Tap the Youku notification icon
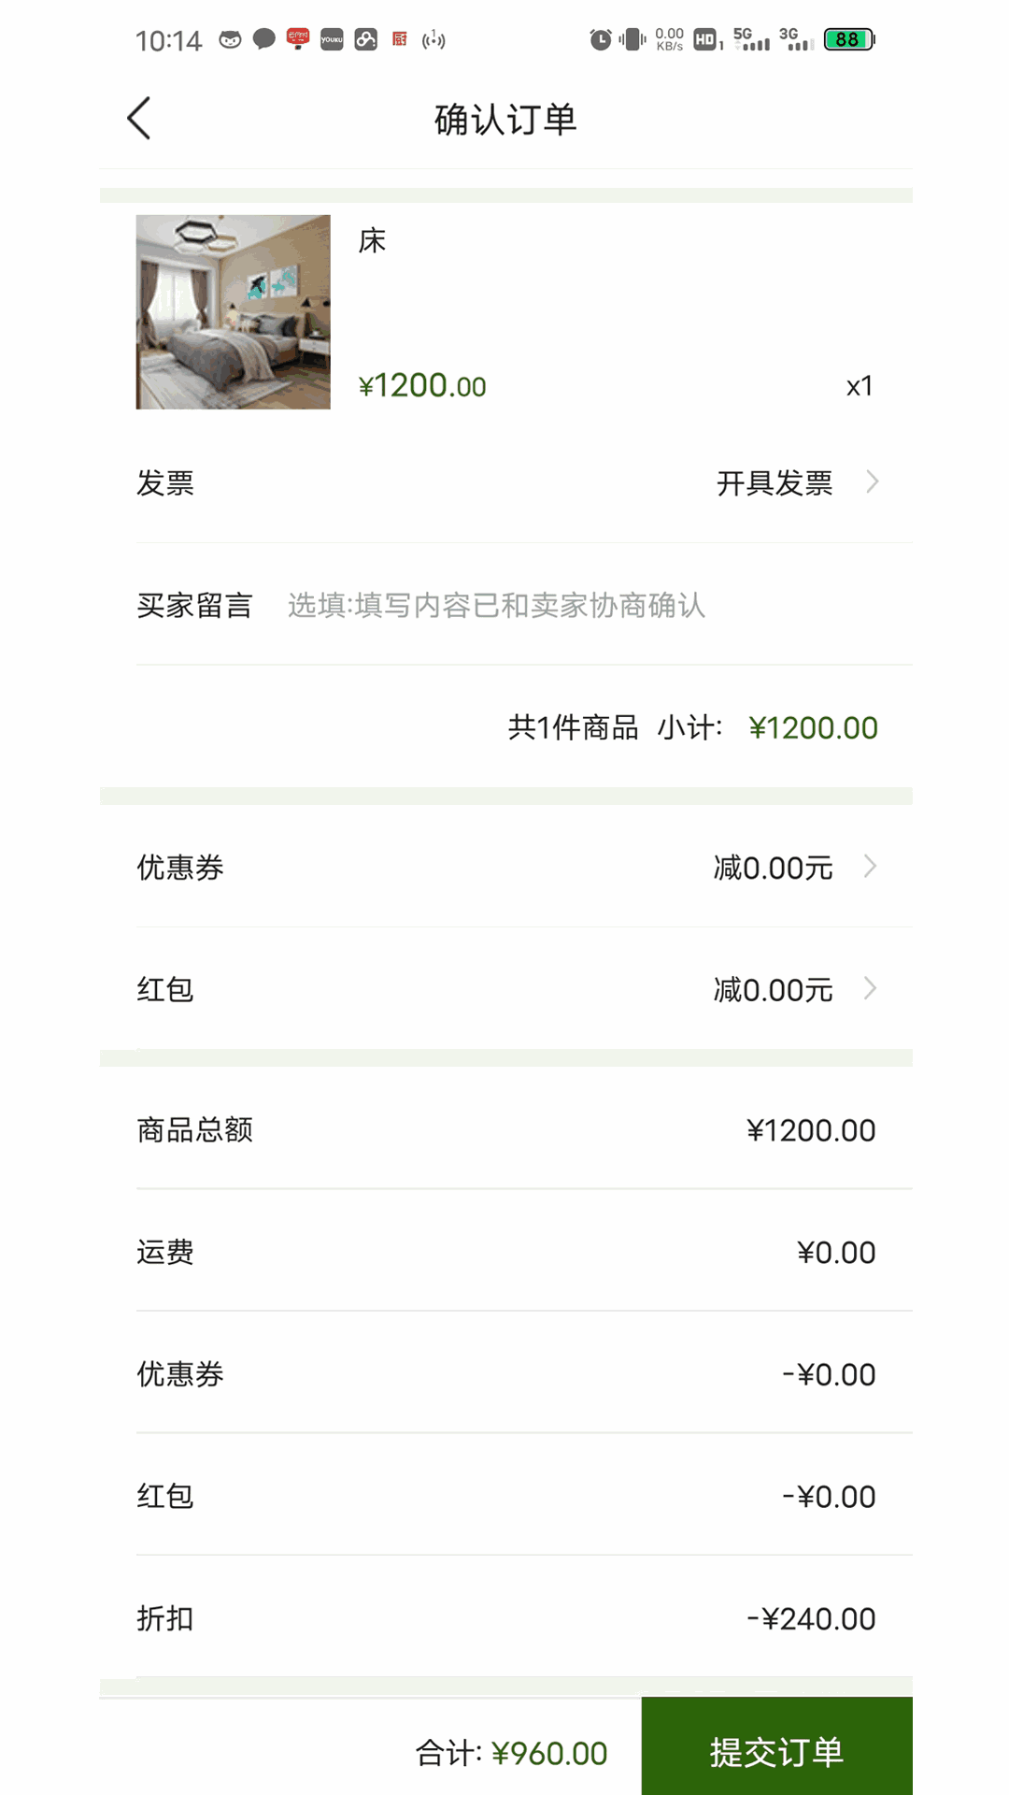 332,39
